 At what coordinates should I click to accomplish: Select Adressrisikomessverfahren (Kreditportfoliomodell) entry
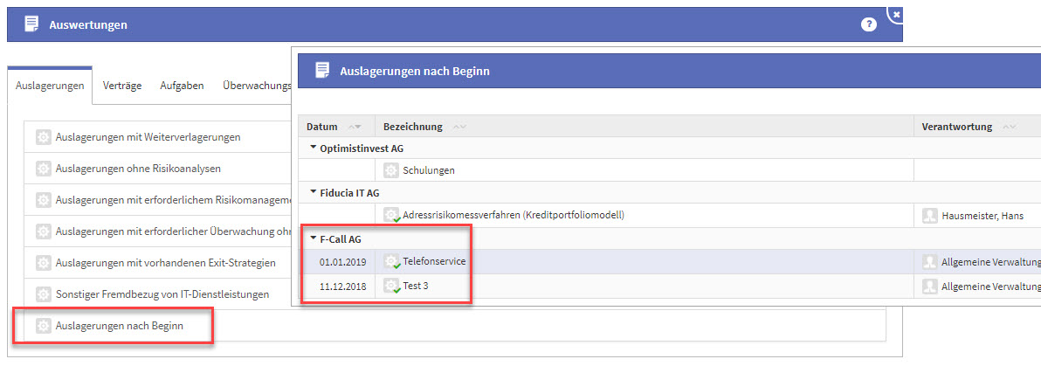(x=514, y=215)
